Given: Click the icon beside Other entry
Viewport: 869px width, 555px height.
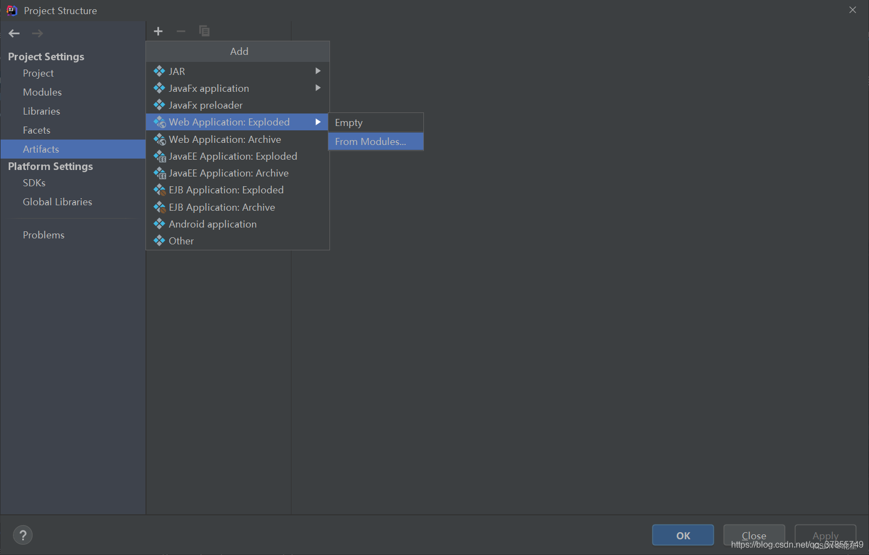Looking at the screenshot, I should click(159, 241).
